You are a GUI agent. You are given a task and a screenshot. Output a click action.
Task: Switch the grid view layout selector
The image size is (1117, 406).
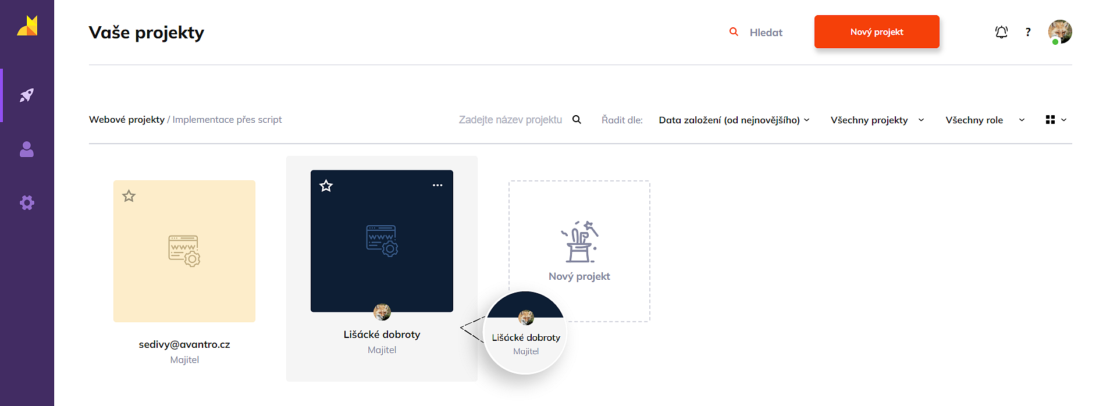[x=1055, y=120]
